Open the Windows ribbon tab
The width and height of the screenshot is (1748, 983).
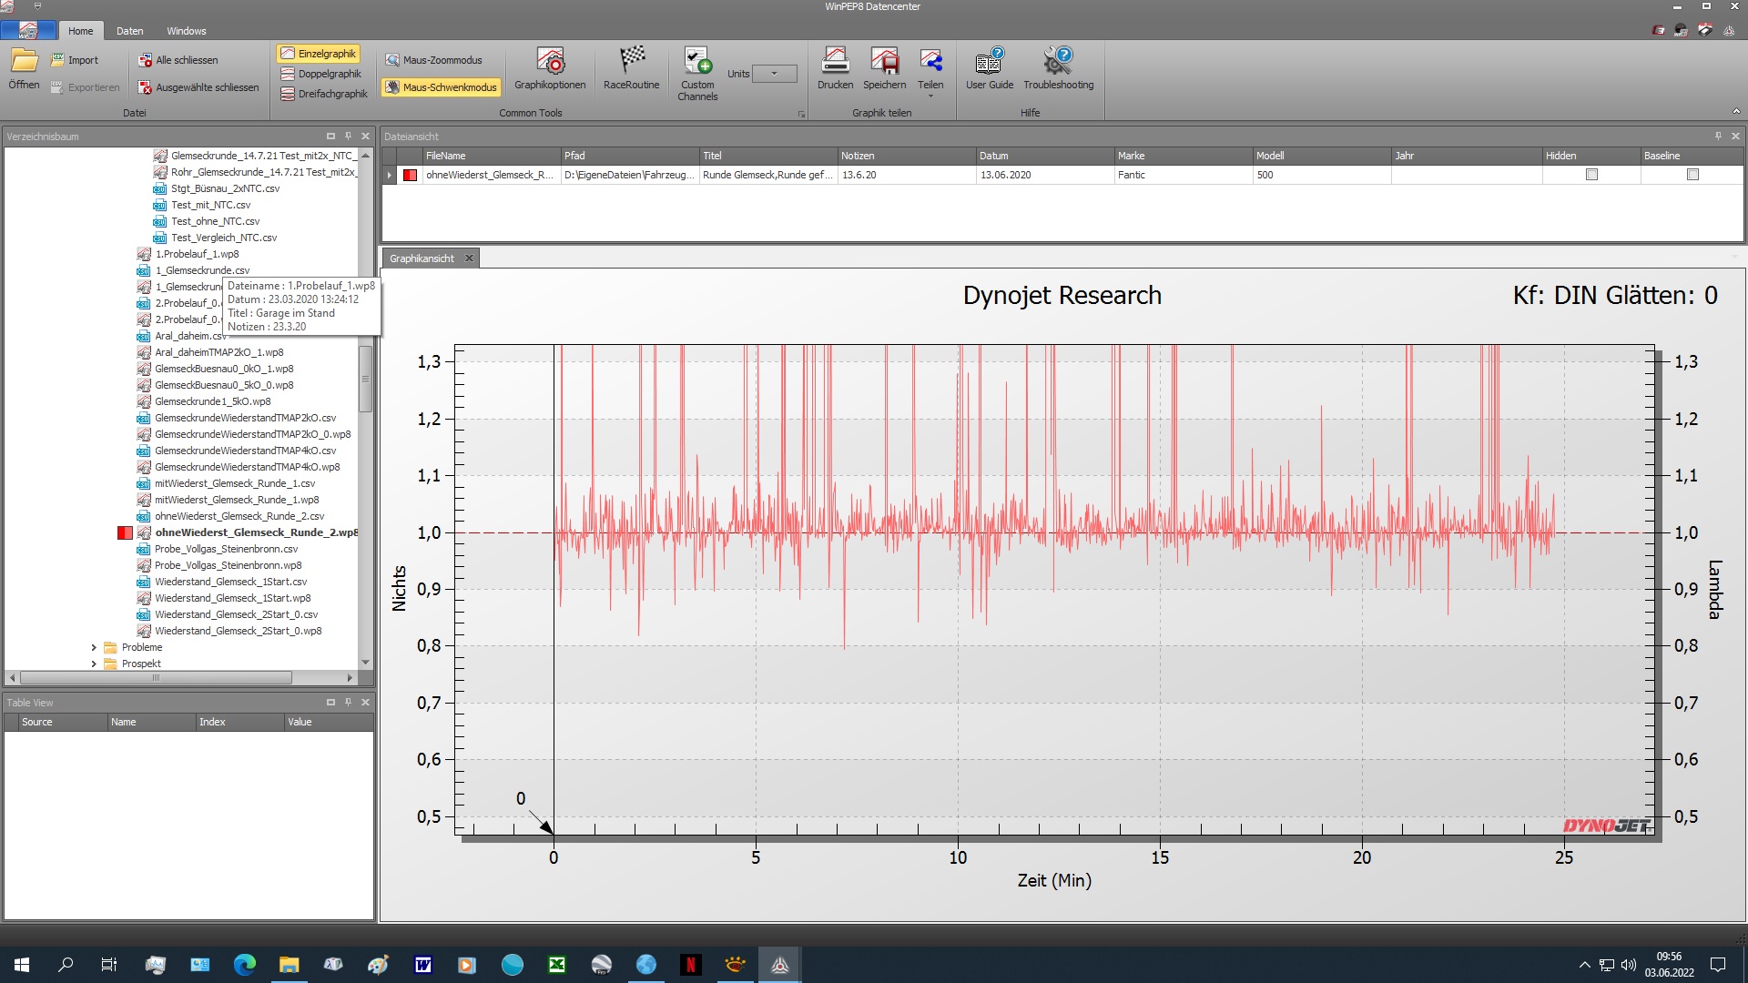[x=186, y=31]
